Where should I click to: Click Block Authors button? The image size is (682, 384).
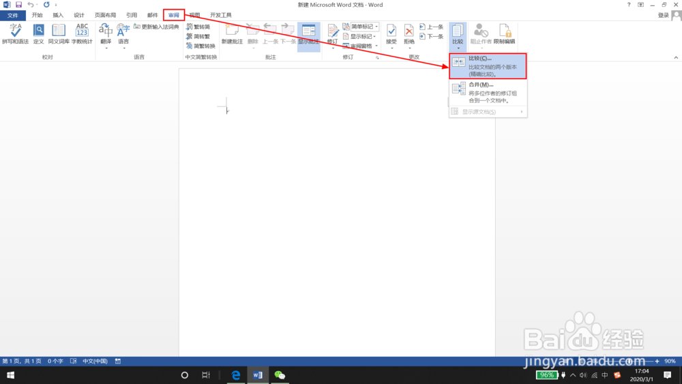(481, 34)
